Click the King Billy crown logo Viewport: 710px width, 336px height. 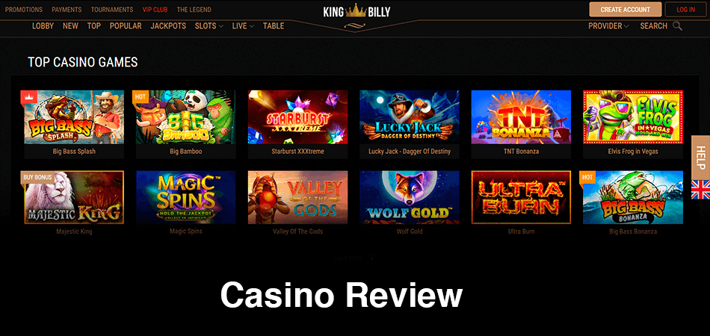356,12
